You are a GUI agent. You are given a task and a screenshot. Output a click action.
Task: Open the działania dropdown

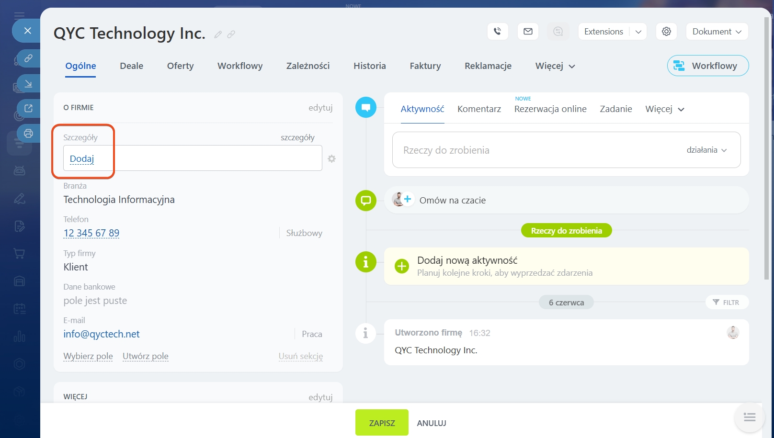point(706,150)
